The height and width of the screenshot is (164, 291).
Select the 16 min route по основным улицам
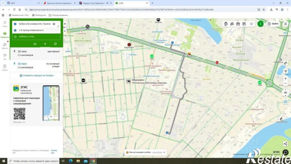pos(37,66)
